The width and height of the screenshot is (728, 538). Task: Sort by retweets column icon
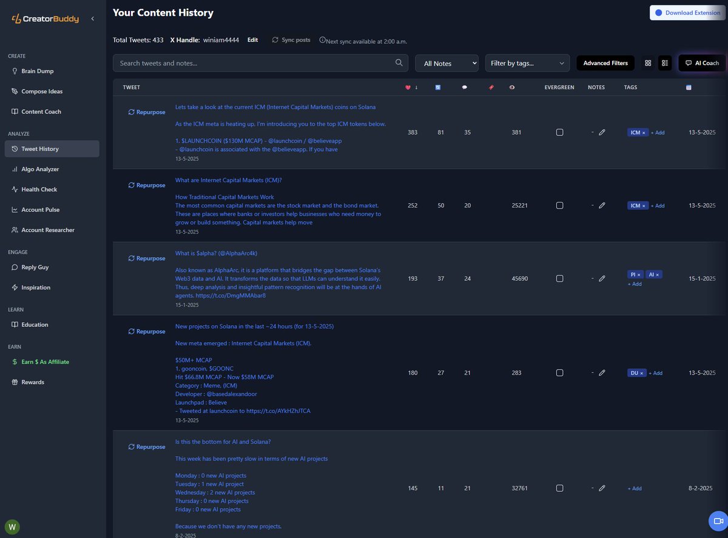[x=438, y=87]
